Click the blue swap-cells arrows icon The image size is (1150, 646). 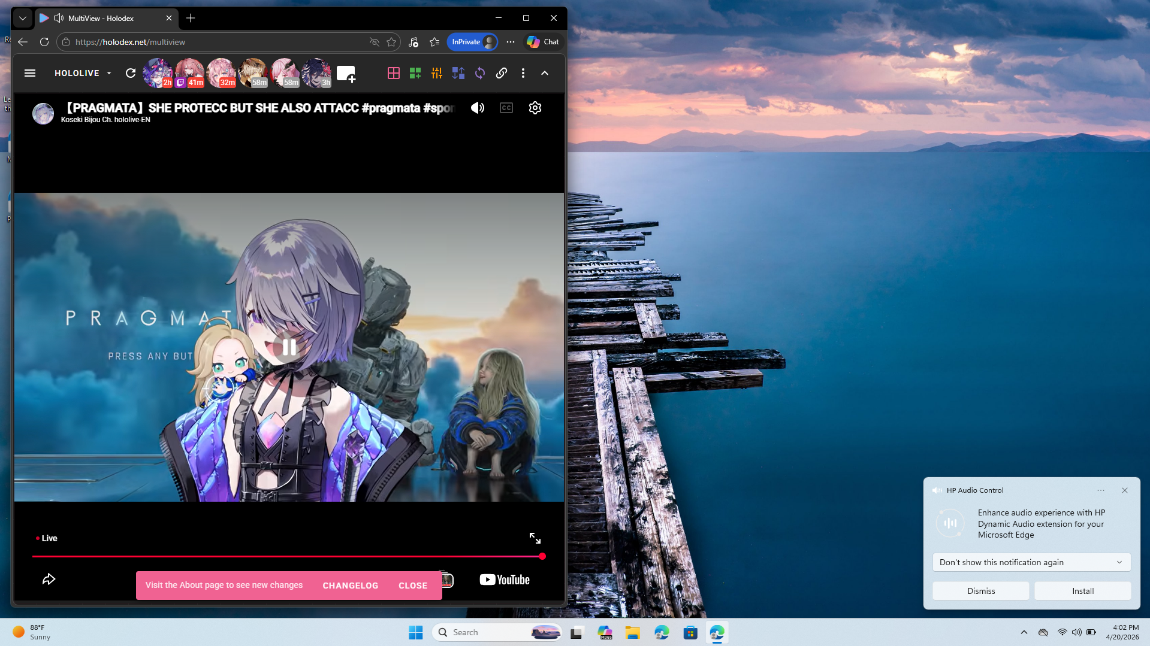(x=458, y=73)
